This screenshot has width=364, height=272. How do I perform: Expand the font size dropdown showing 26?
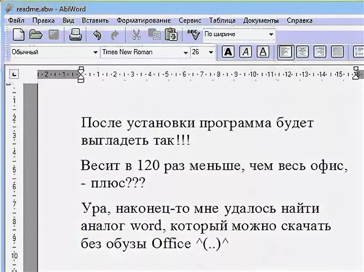click(202, 52)
